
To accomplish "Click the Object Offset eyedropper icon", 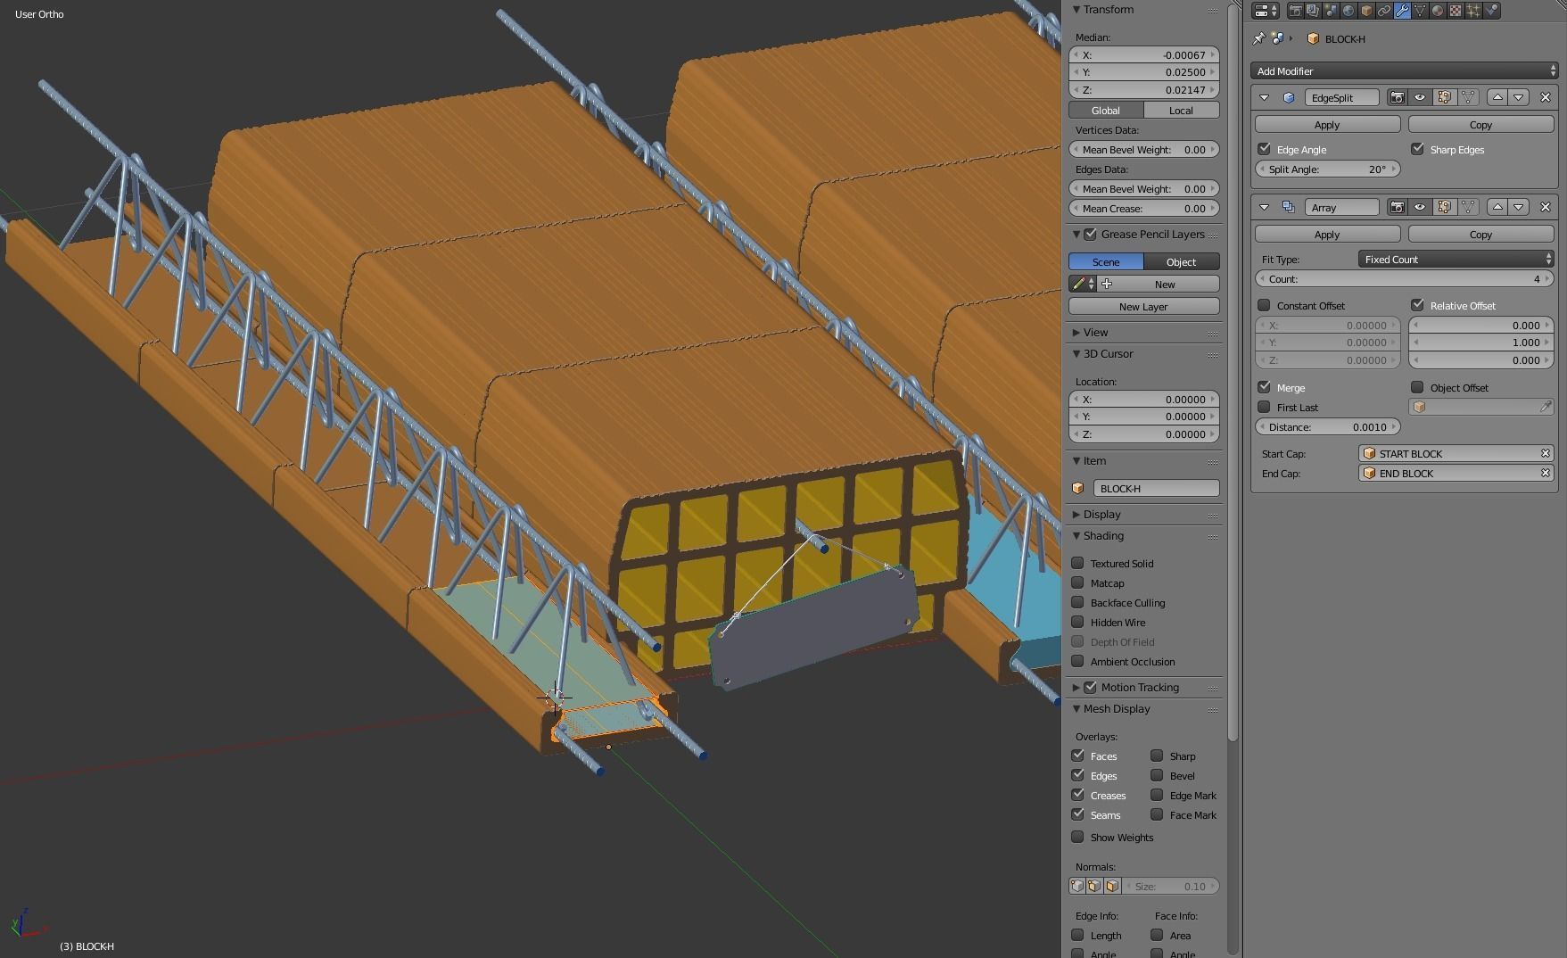I will (1546, 407).
